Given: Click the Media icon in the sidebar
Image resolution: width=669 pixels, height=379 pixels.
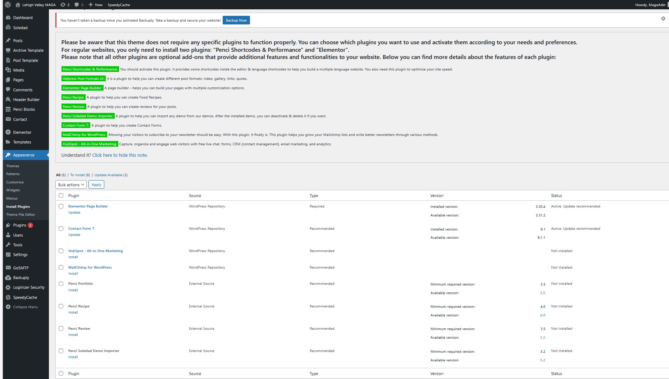Looking at the screenshot, I should 8,70.
